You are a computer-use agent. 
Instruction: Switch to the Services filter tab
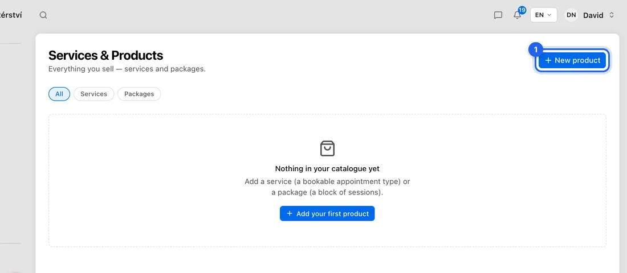pyautogui.click(x=93, y=94)
